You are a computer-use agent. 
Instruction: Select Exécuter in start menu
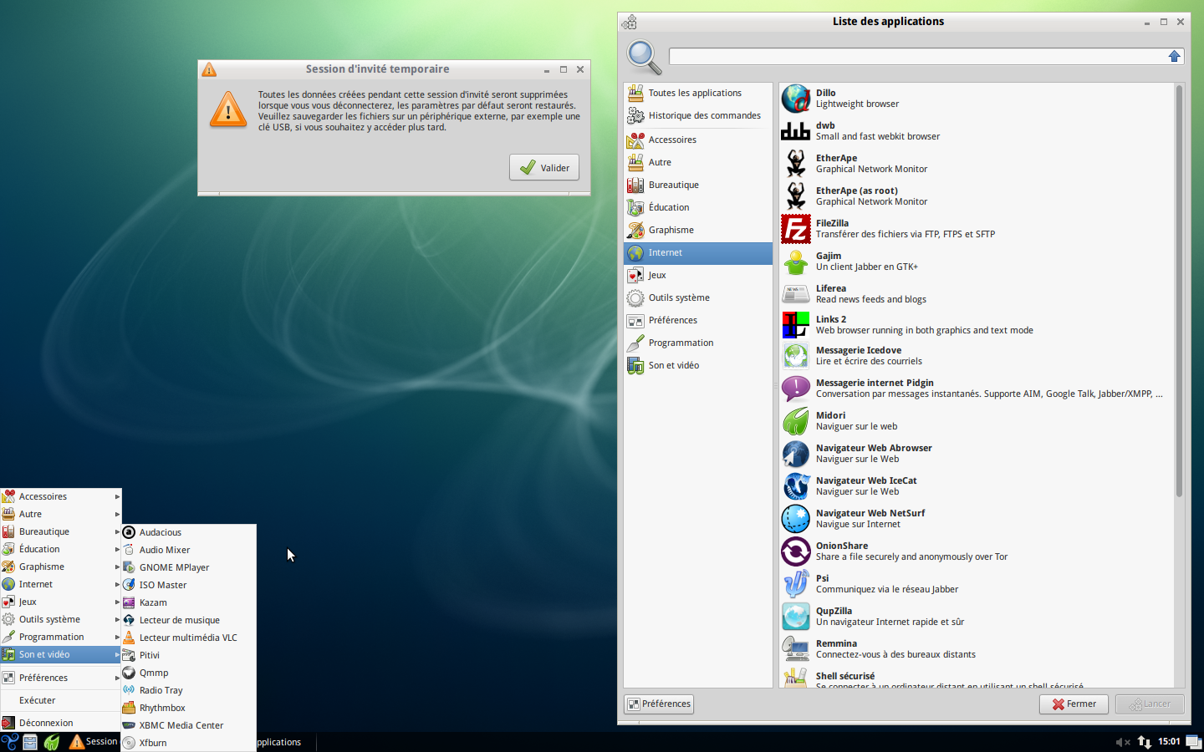61,700
